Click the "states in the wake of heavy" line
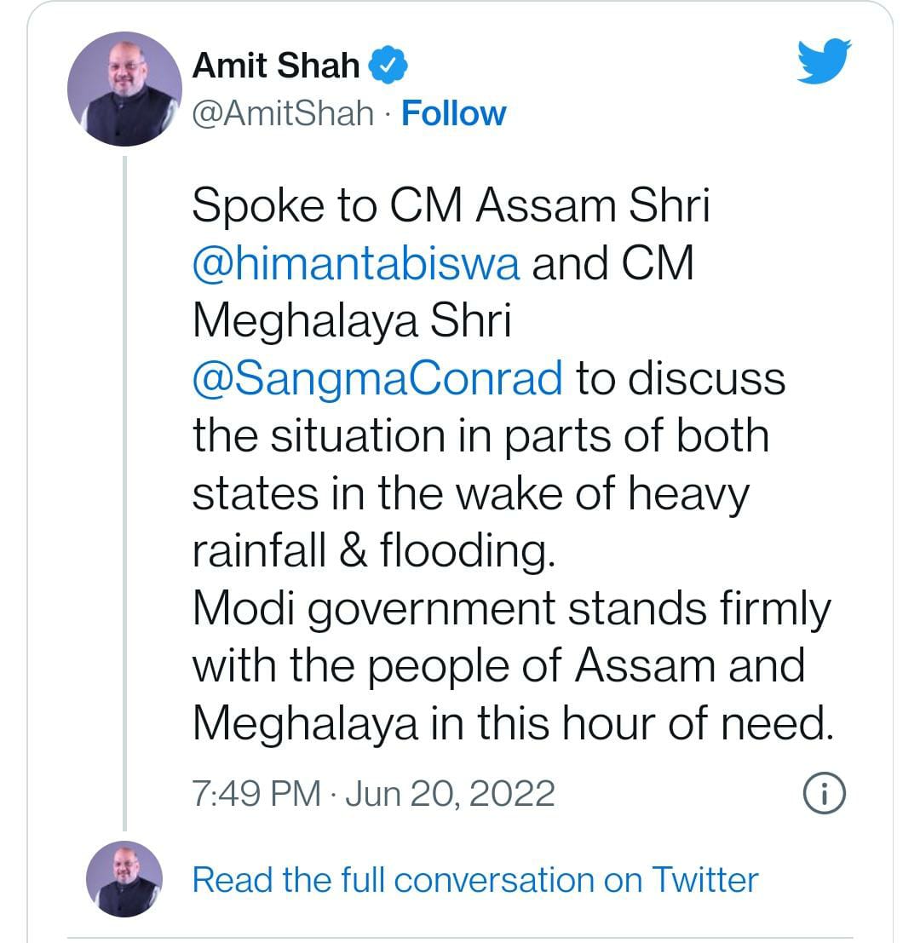The height and width of the screenshot is (943, 920). [470, 494]
